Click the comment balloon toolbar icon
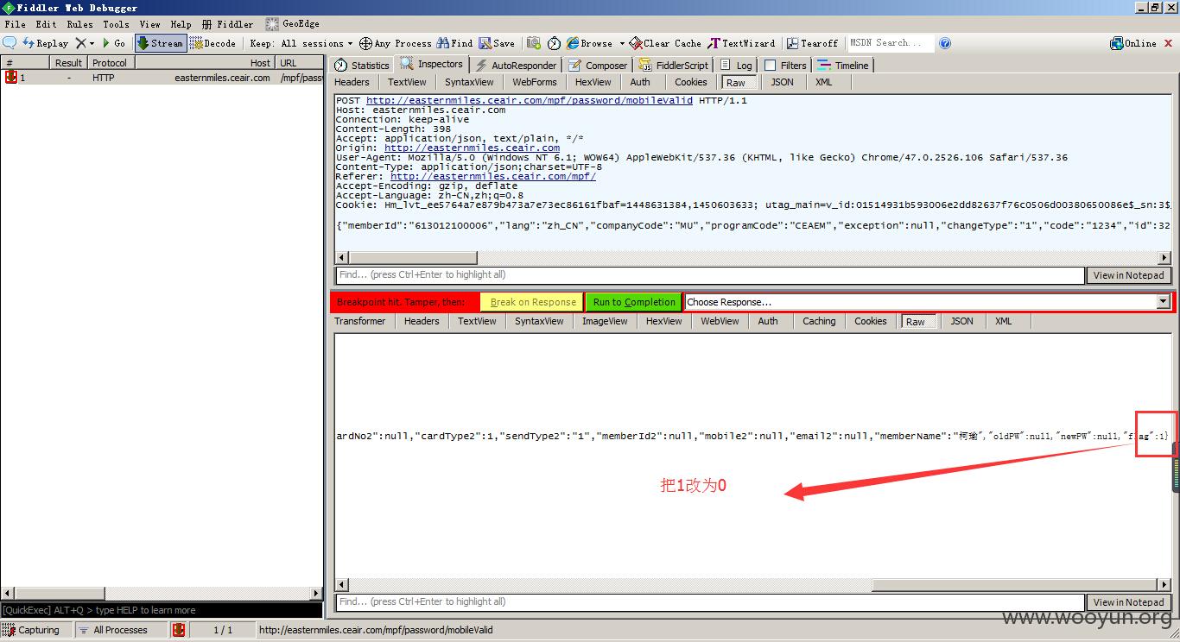This screenshot has height=642, width=1180. pyautogui.click(x=10, y=43)
